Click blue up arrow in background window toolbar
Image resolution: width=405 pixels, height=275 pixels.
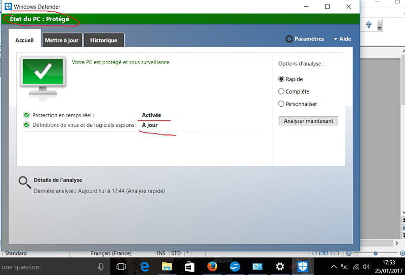pos(369,25)
